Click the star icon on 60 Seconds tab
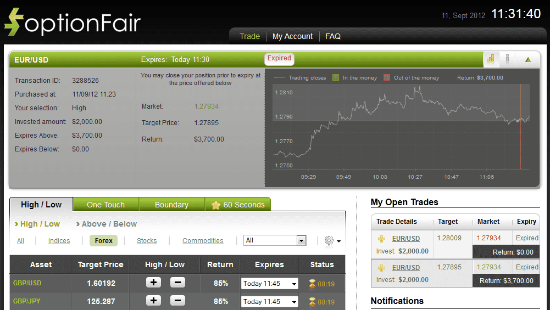The width and height of the screenshot is (550, 310). [216, 205]
